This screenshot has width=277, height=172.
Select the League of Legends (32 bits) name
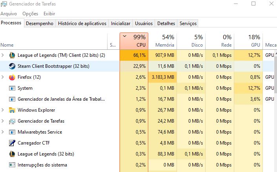click(46, 154)
